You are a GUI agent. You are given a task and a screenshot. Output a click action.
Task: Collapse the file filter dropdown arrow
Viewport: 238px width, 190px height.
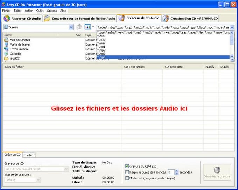tap(232, 27)
